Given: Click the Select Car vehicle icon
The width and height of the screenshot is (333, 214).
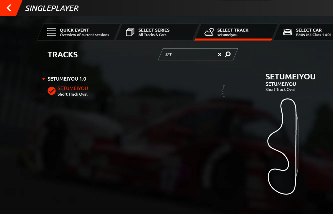Looking at the screenshot, I should click(287, 32).
